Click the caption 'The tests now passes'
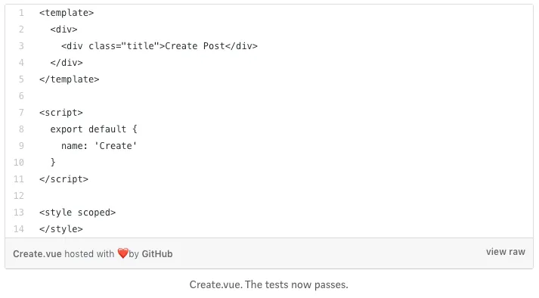The height and width of the screenshot is (298, 539). point(296,284)
